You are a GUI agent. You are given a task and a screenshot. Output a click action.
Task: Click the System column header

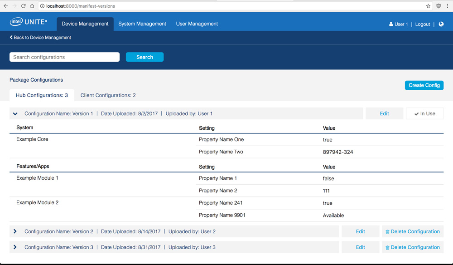pyautogui.click(x=25, y=128)
